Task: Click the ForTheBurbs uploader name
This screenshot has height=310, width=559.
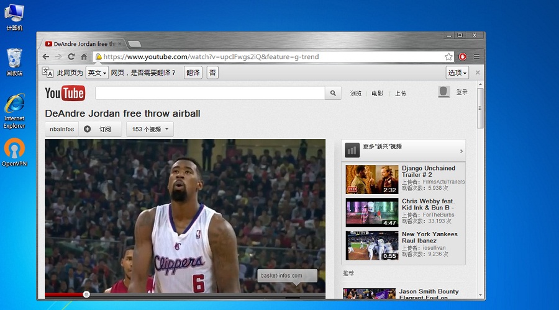Action: (x=439, y=215)
